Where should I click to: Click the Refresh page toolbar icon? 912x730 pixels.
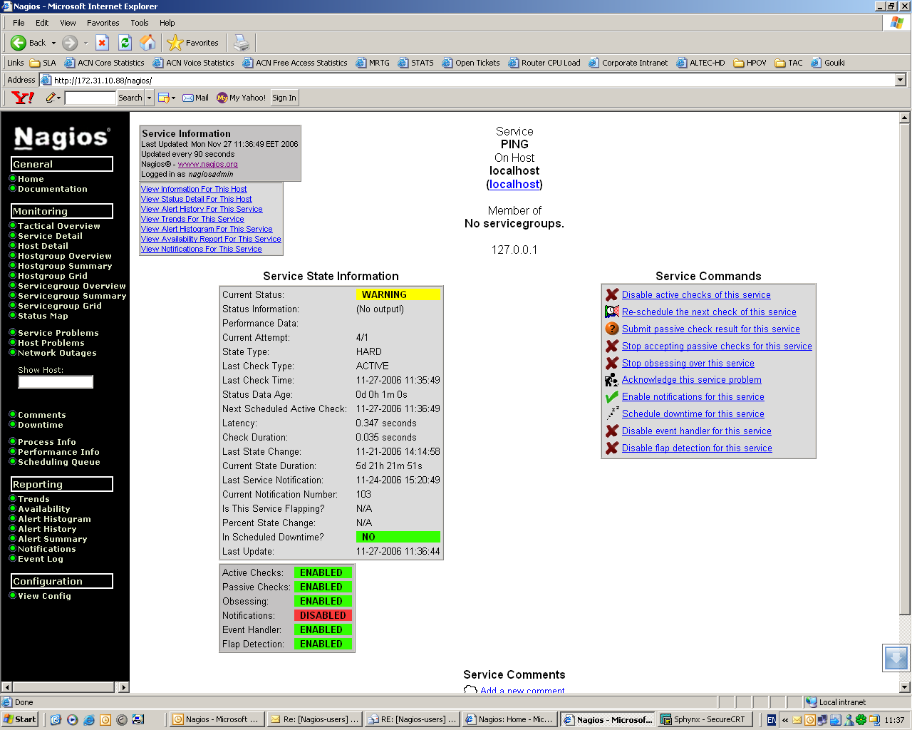pyautogui.click(x=125, y=43)
